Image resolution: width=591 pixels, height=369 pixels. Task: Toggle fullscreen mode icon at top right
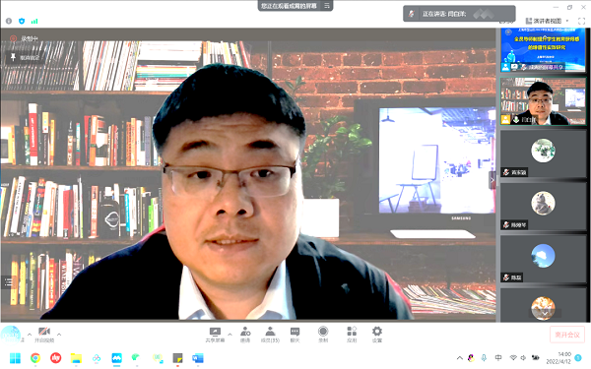tap(581, 21)
